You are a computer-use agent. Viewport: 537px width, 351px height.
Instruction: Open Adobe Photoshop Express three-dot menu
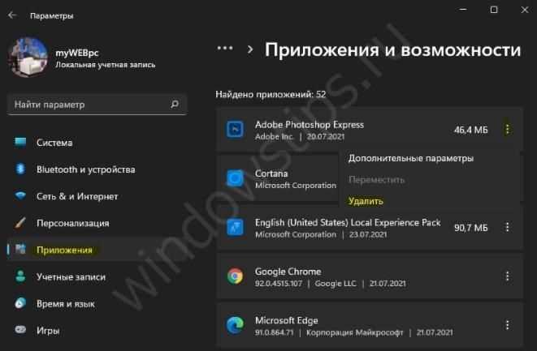pos(507,129)
